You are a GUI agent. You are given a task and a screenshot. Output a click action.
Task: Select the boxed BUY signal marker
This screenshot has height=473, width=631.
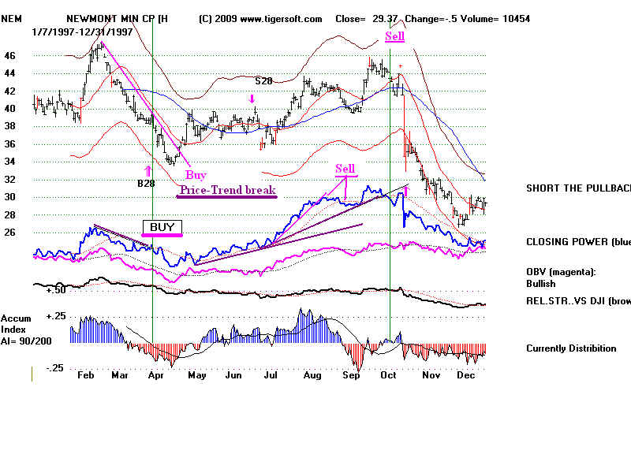click(162, 227)
